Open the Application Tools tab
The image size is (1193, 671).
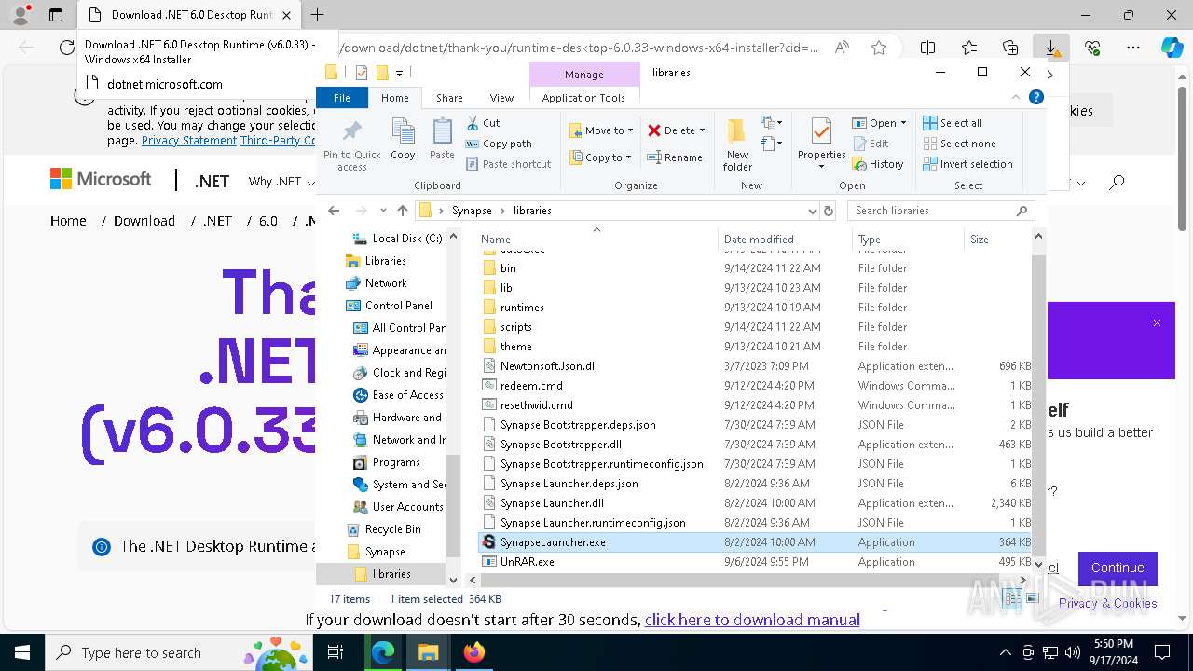point(583,98)
